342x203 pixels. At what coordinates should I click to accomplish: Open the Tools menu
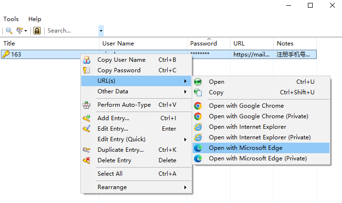11,19
